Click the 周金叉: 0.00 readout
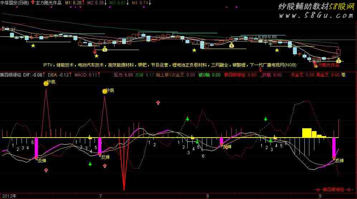Image resolution: width=357 pixels, height=199 pixels. [x=328, y=75]
